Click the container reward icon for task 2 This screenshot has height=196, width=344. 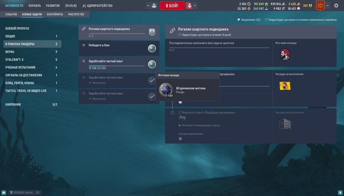click(285, 124)
